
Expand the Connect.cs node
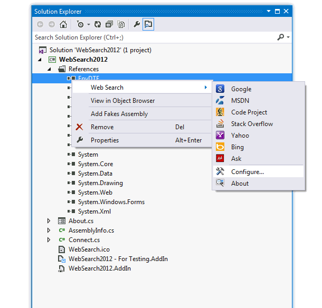49,239
